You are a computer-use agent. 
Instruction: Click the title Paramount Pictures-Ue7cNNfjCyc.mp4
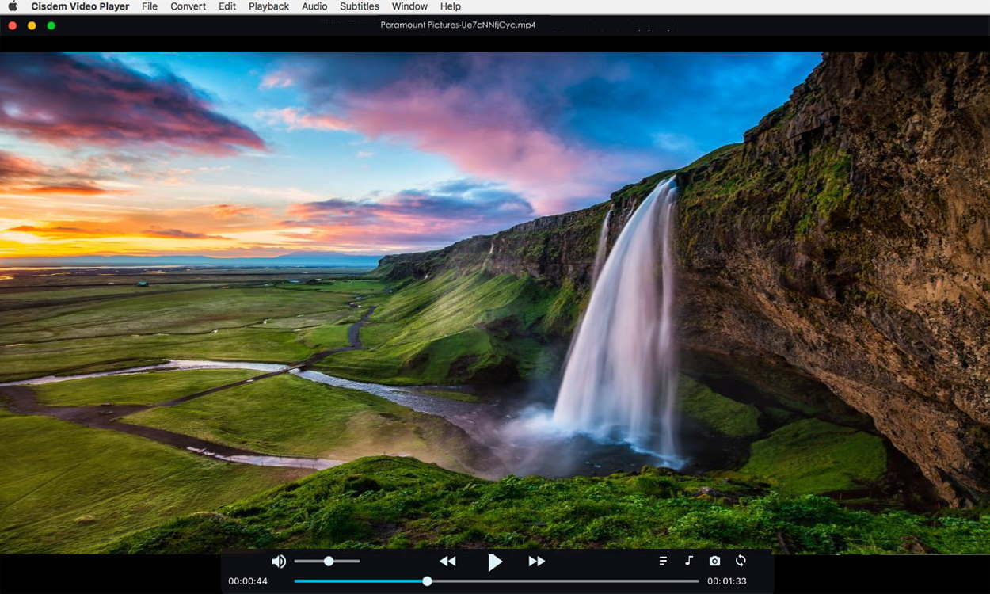pyautogui.click(x=458, y=25)
